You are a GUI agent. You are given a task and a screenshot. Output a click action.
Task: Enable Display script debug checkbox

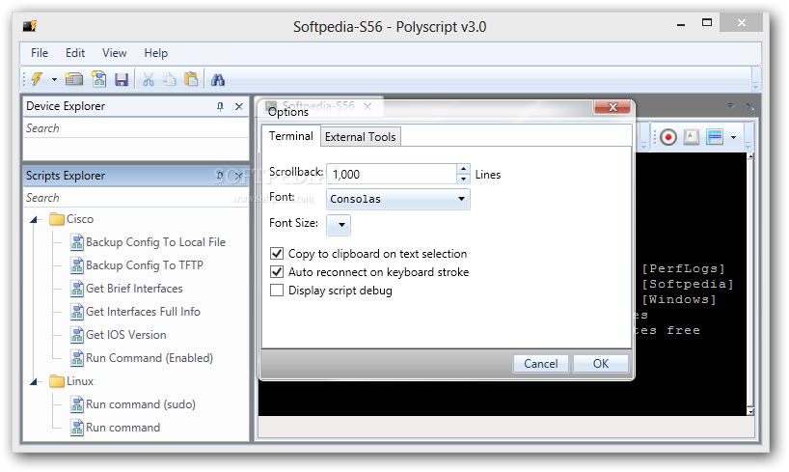pos(277,291)
